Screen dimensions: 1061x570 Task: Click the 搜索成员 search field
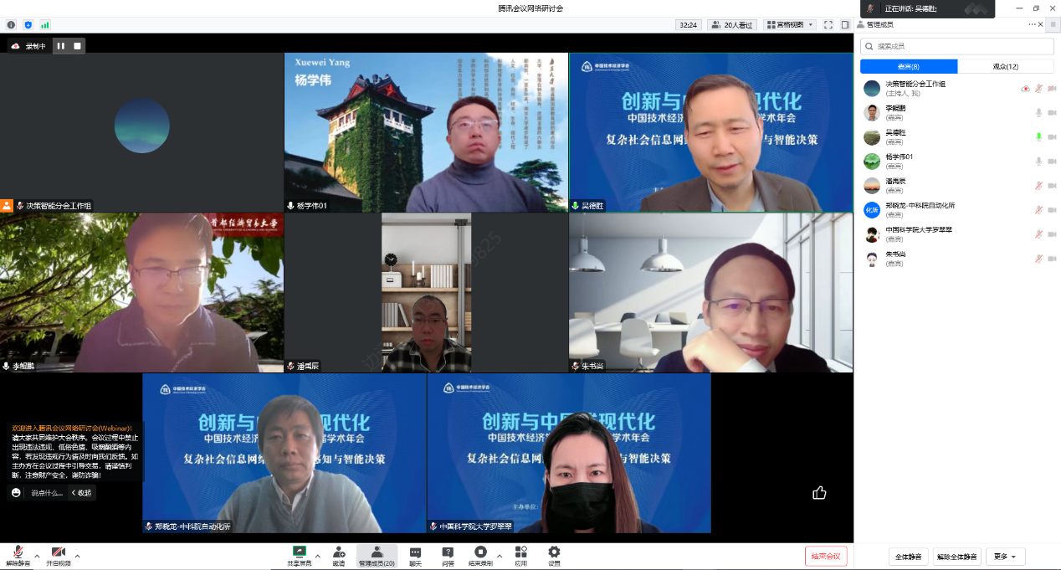coord(957,46)
